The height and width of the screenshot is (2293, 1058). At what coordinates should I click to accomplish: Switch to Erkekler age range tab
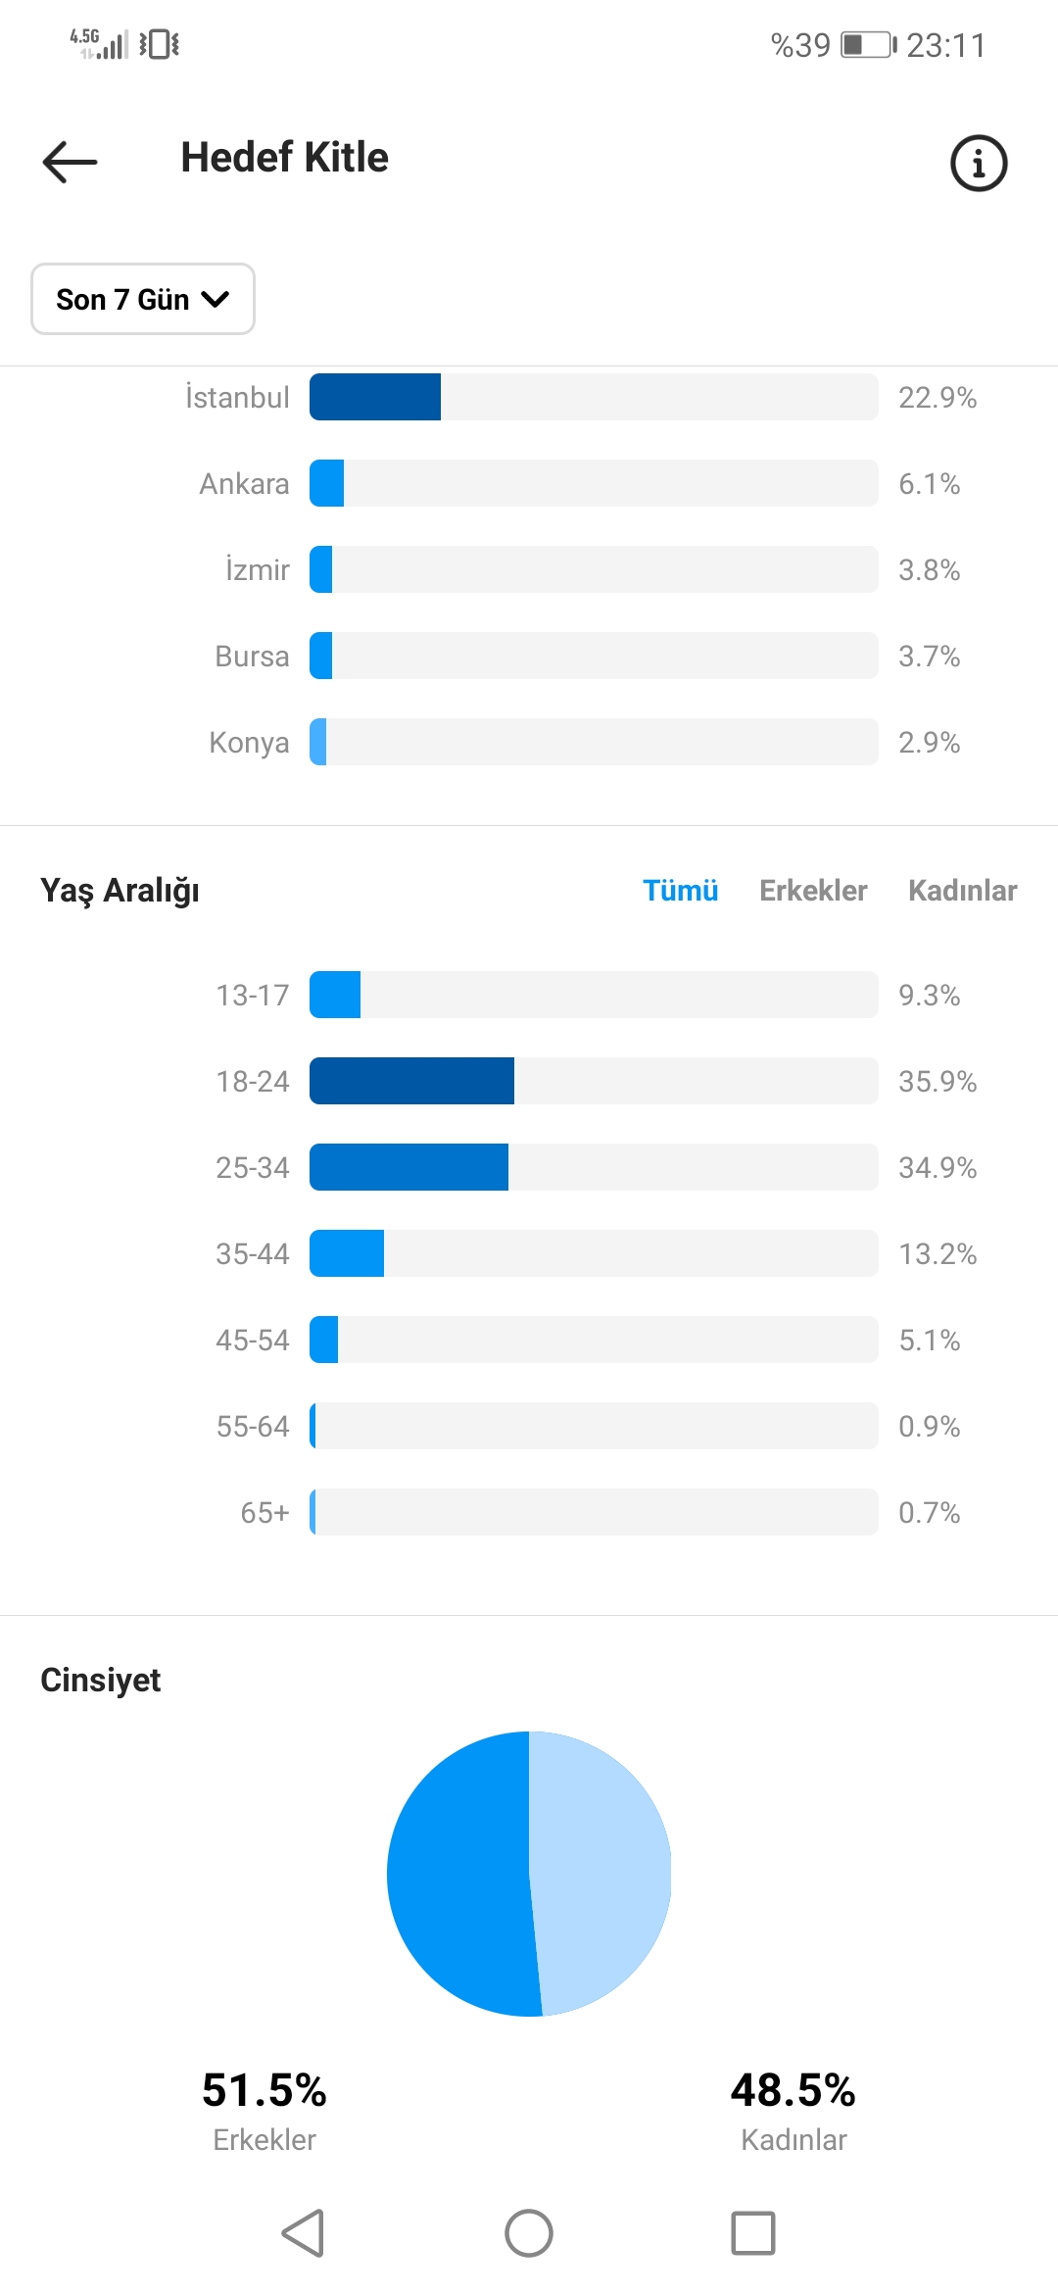(813, 890)
